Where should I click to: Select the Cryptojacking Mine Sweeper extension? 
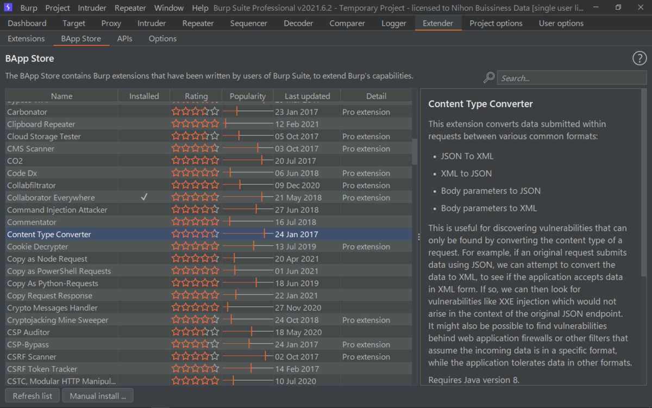click(209, 320)
